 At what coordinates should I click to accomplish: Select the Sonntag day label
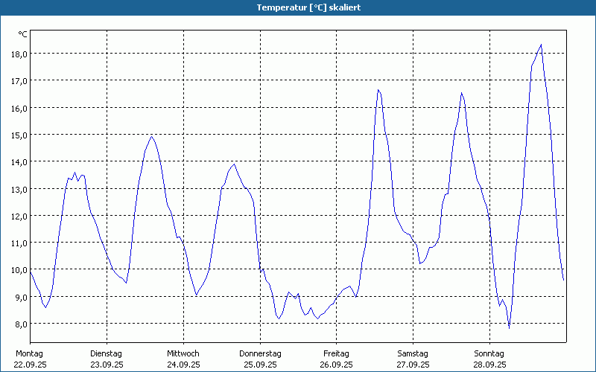coord(489,353)
